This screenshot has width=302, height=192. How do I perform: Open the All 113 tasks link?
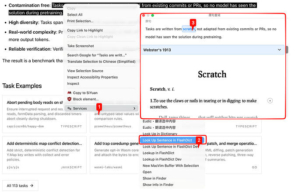(x=20, y=185)
